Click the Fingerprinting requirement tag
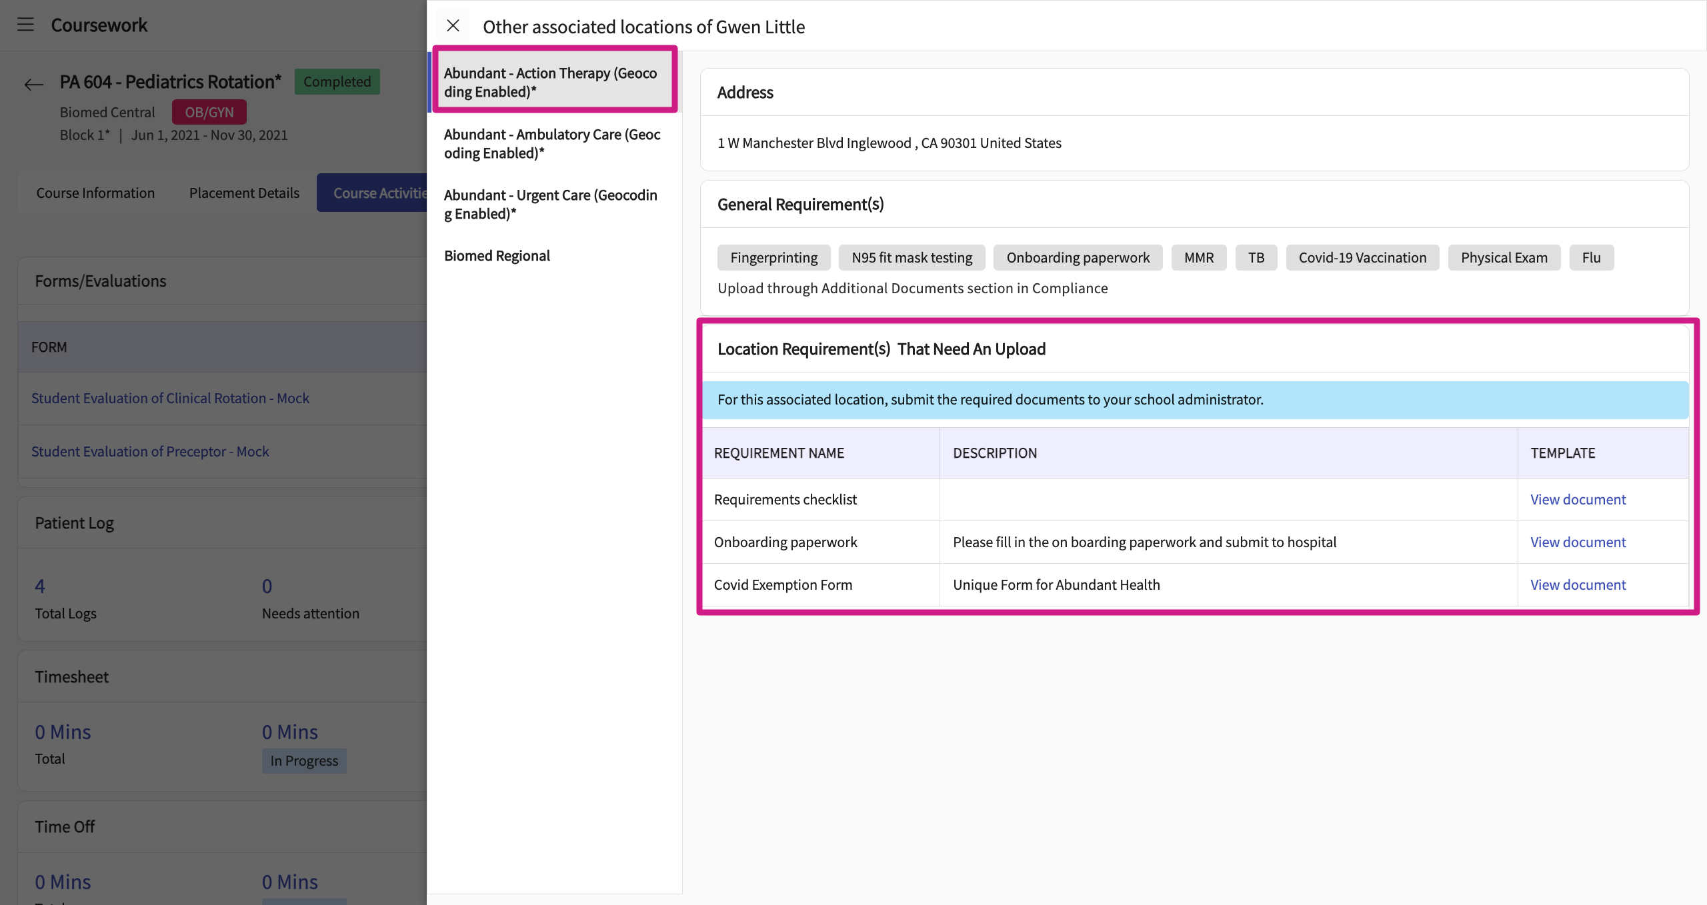Screen dimensions: 1707x905 773,257
